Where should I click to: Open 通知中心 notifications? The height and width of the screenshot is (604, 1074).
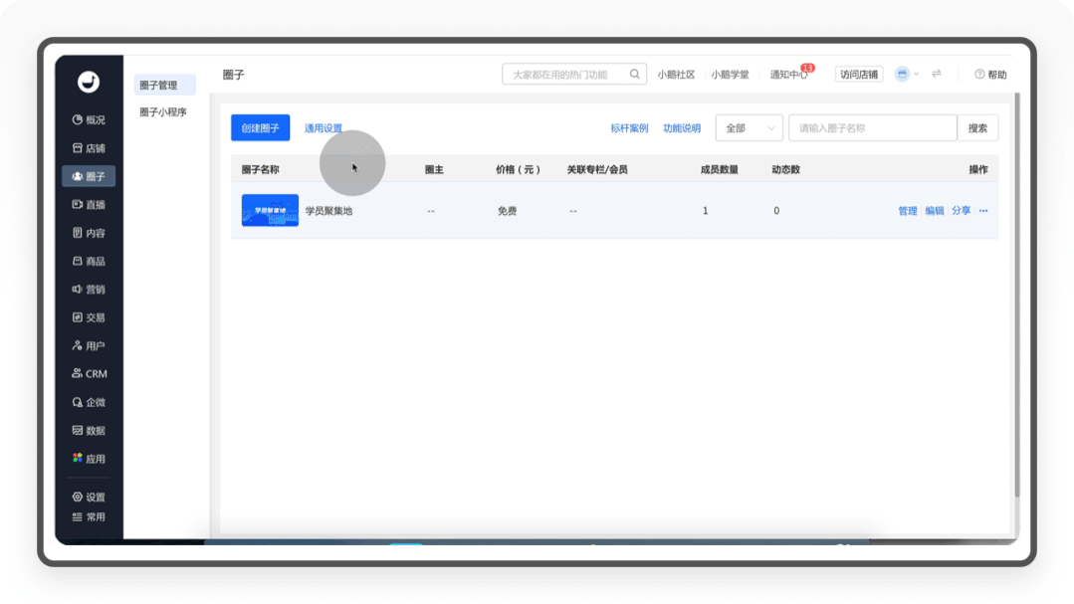click(x=789, y=75)
